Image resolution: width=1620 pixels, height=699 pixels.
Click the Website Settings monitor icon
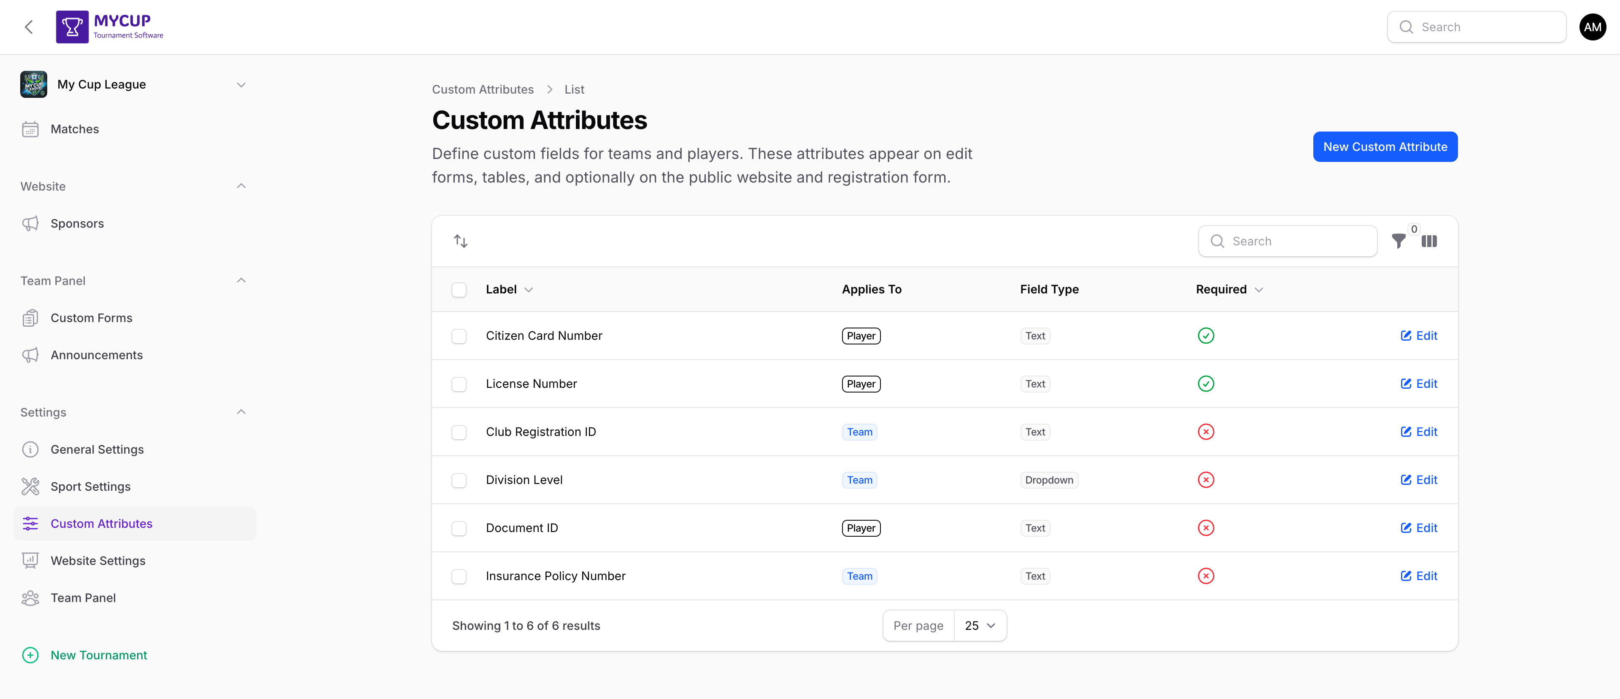30,560
